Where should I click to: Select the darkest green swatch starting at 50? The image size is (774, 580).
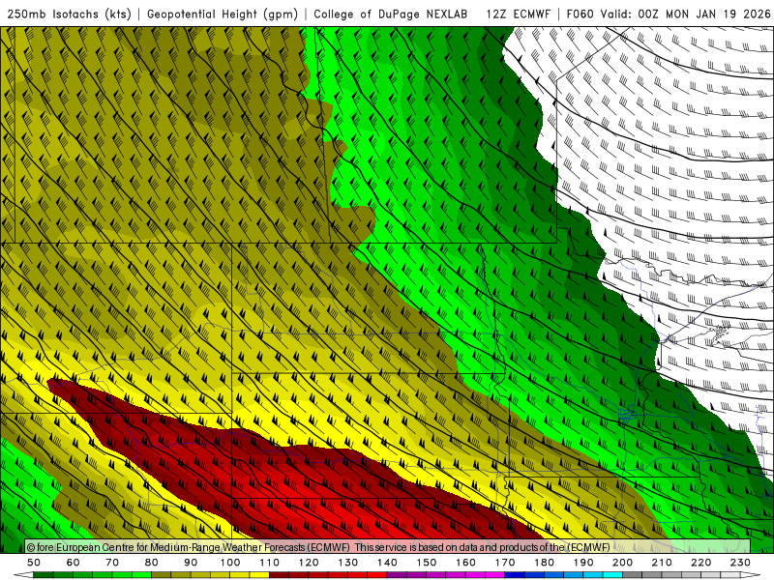tap(44, 575)
